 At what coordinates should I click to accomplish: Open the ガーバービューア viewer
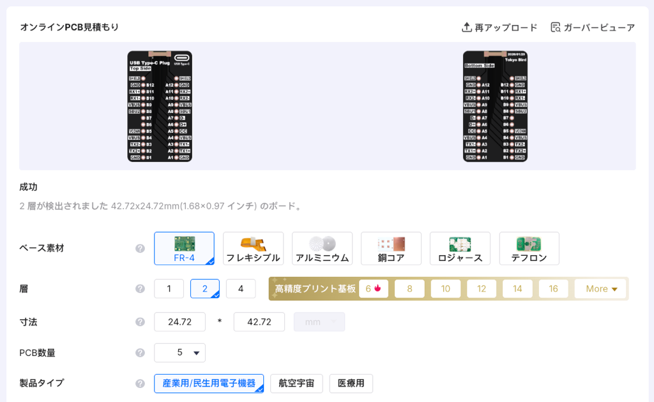(593, 27)
